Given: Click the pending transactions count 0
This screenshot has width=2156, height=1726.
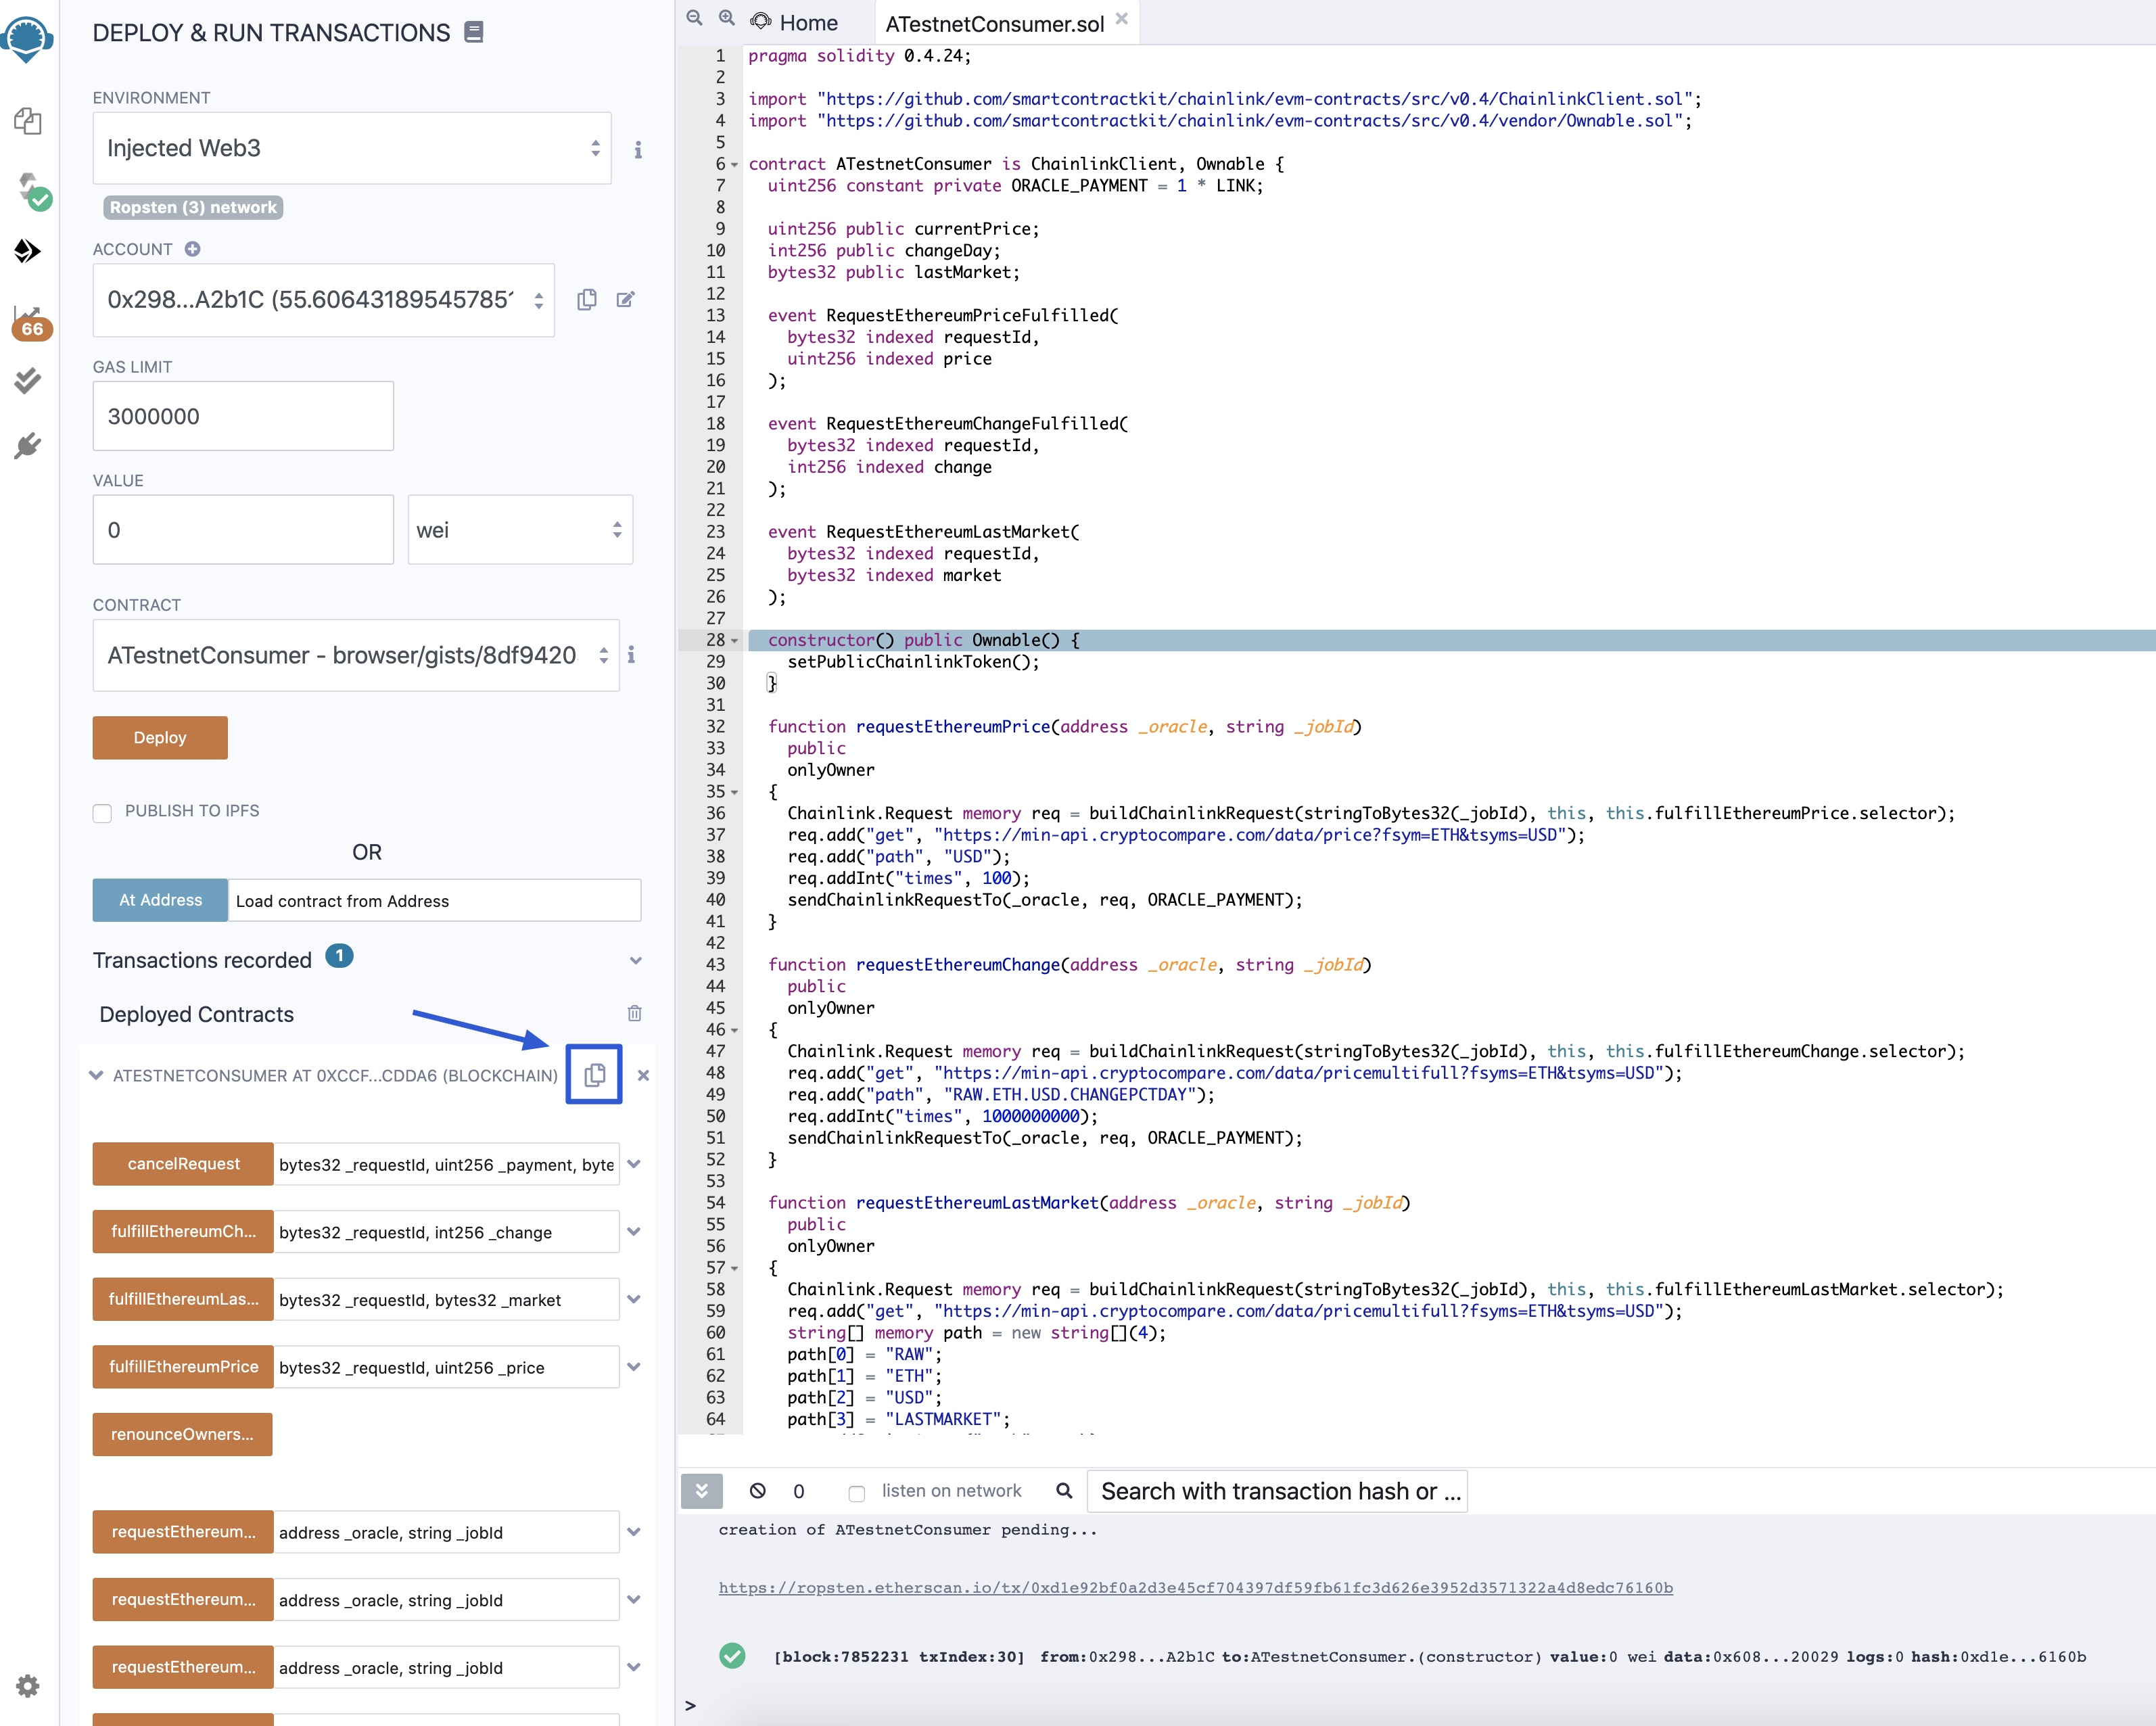Looking at the screenshot, I should point(799,1491).
